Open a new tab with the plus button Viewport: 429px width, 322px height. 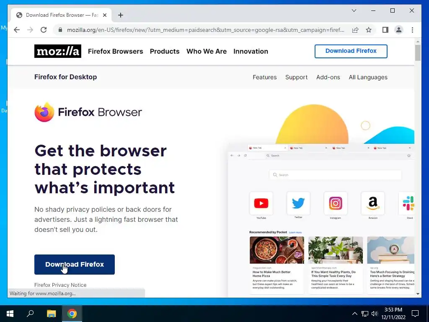point(121,15)
